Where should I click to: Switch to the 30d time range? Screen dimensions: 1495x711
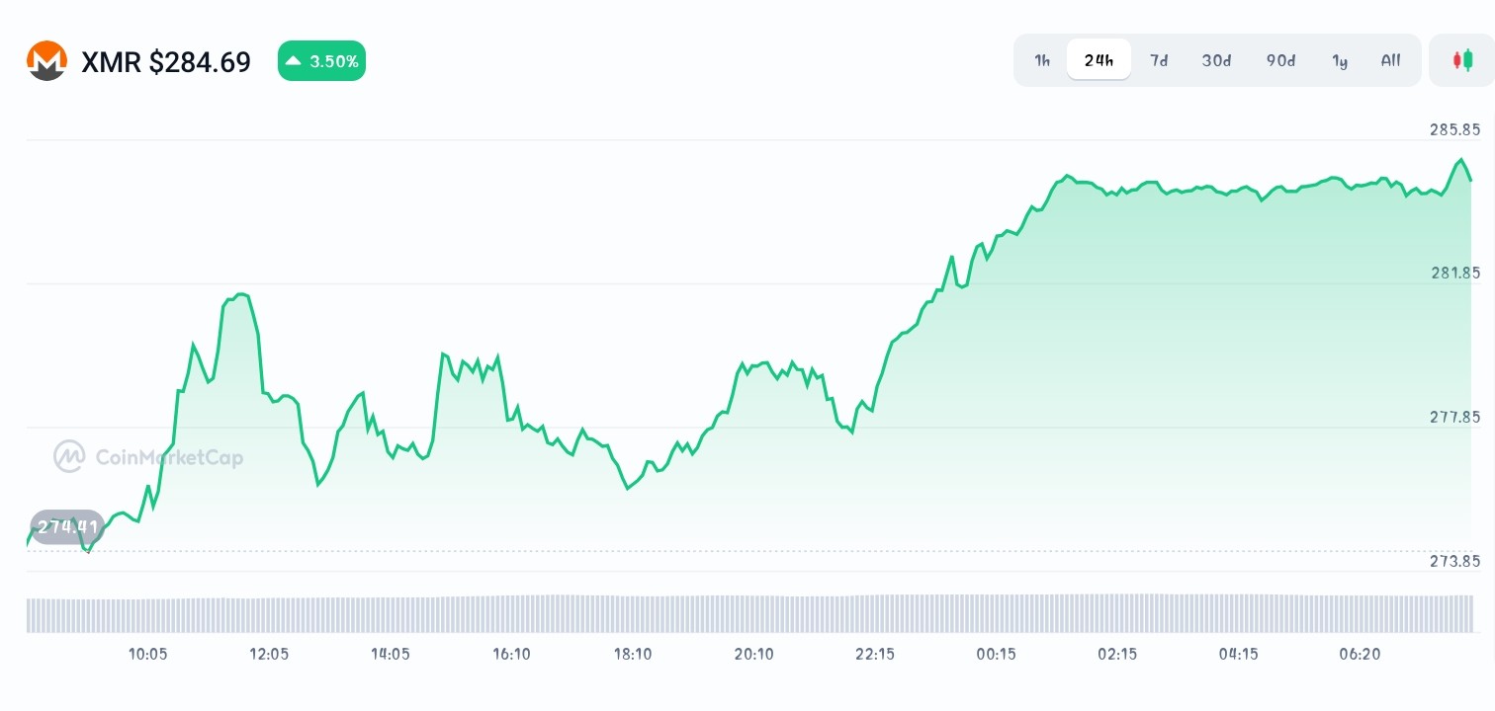click(1216, 60)
